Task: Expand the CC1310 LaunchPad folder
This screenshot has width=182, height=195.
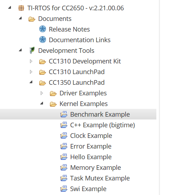Action: pos(31,72)
